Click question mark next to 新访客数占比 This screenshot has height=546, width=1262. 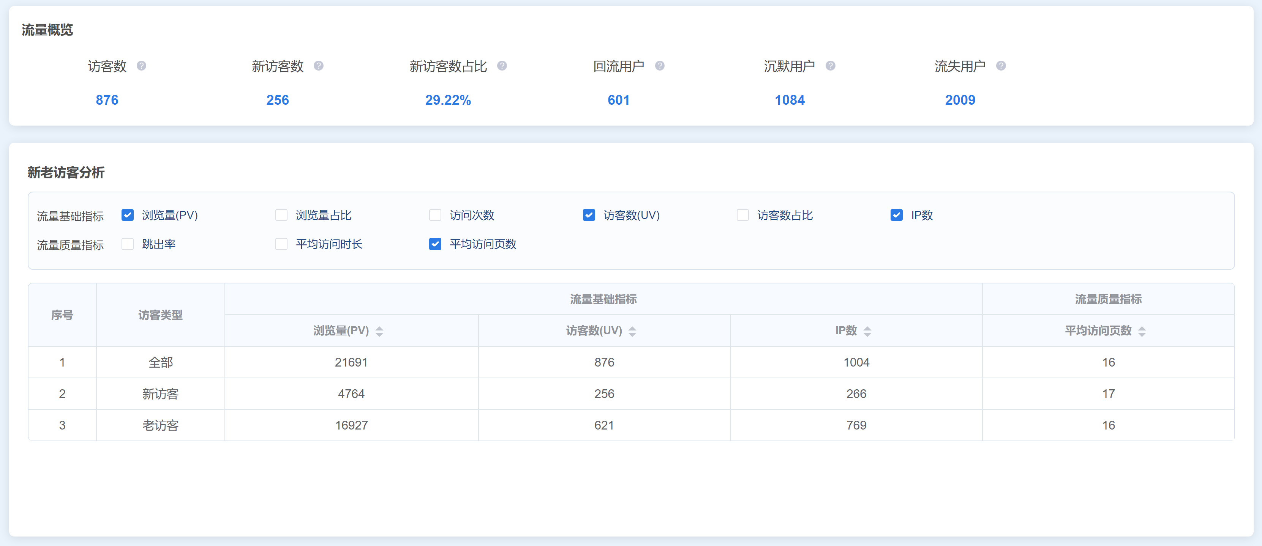tap(502, 66)
